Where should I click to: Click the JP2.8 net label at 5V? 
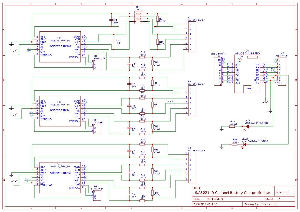265,82
